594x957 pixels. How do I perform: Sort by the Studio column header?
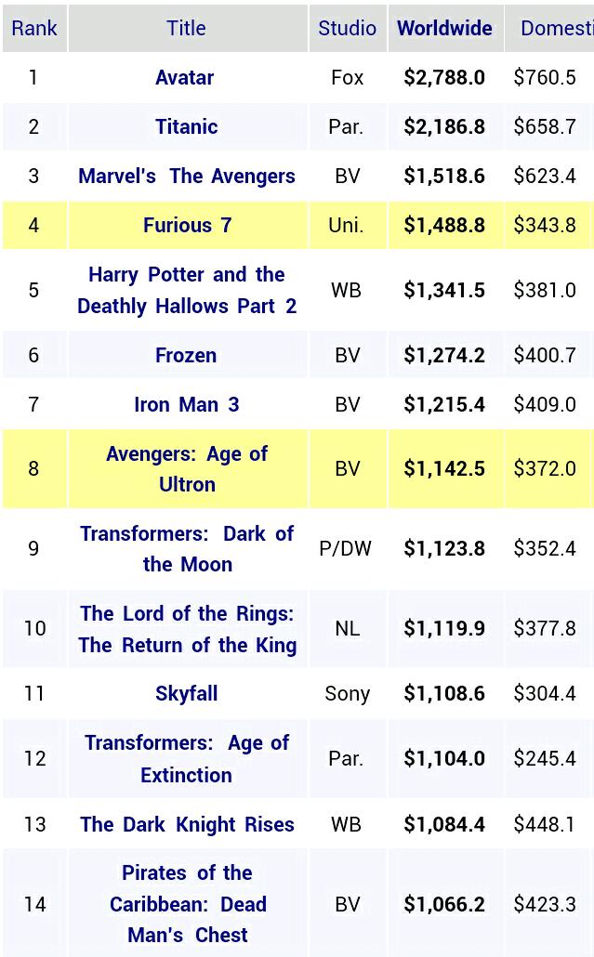click(347, 28)
